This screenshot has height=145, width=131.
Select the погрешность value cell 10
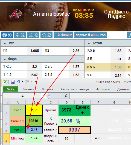click(x=66, y=138)
